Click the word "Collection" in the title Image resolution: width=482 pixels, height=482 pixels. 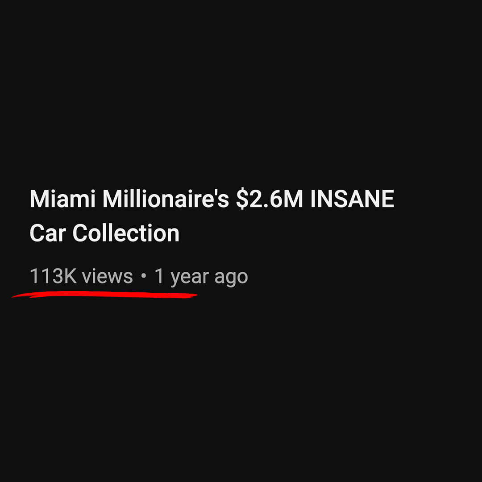click(126, 233)
